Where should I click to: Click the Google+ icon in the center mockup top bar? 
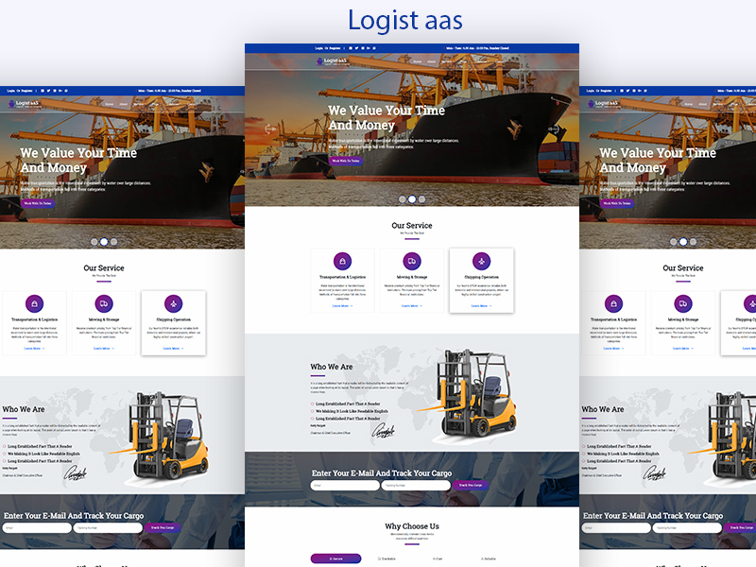[369, 48]
